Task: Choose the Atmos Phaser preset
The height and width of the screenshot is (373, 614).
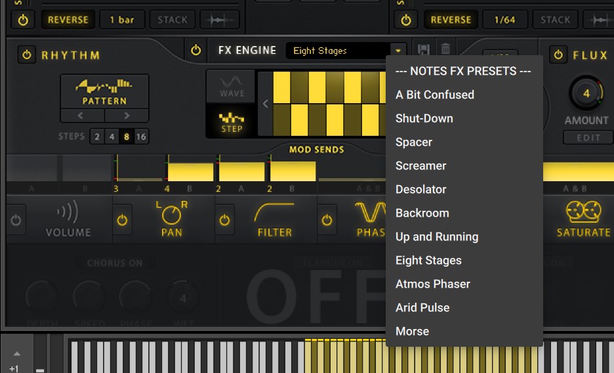Action: (432, 284)
